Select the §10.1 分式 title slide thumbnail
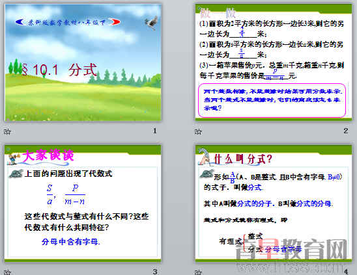357x275 pixels. click(83, 62)
